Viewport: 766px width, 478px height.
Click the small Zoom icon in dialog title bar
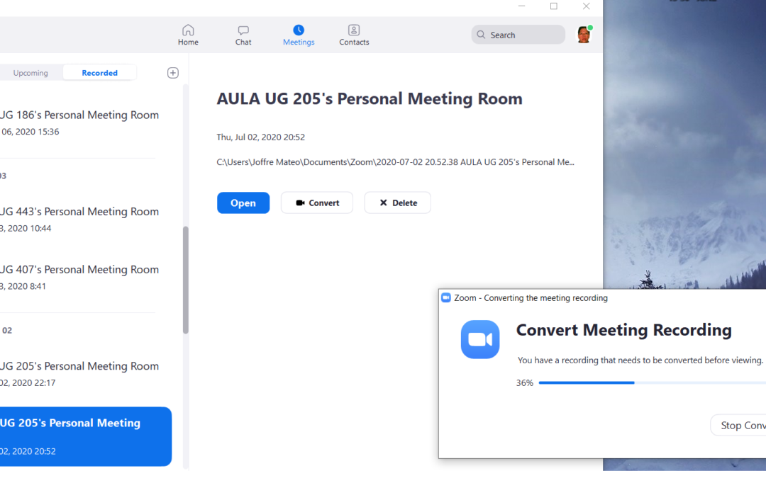[x=445, y=297]
